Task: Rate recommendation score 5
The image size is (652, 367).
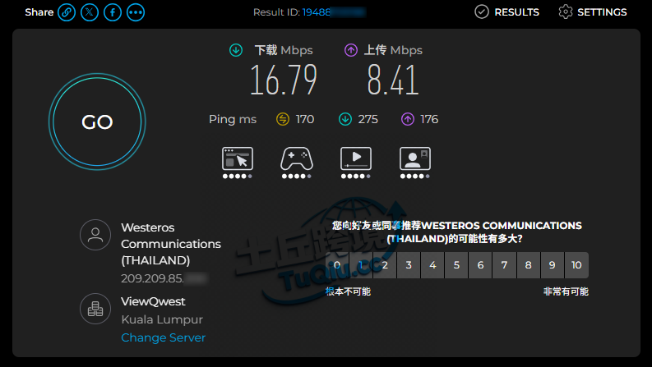Action: (456, 265)
